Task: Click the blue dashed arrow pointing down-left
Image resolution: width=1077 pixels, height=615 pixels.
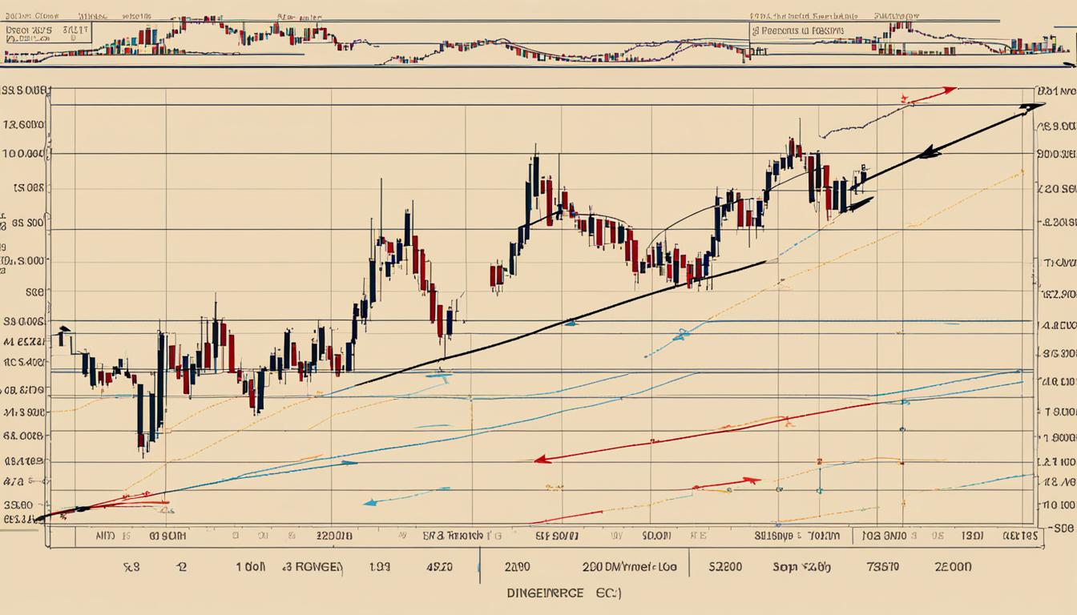Action: click(369, 502)
